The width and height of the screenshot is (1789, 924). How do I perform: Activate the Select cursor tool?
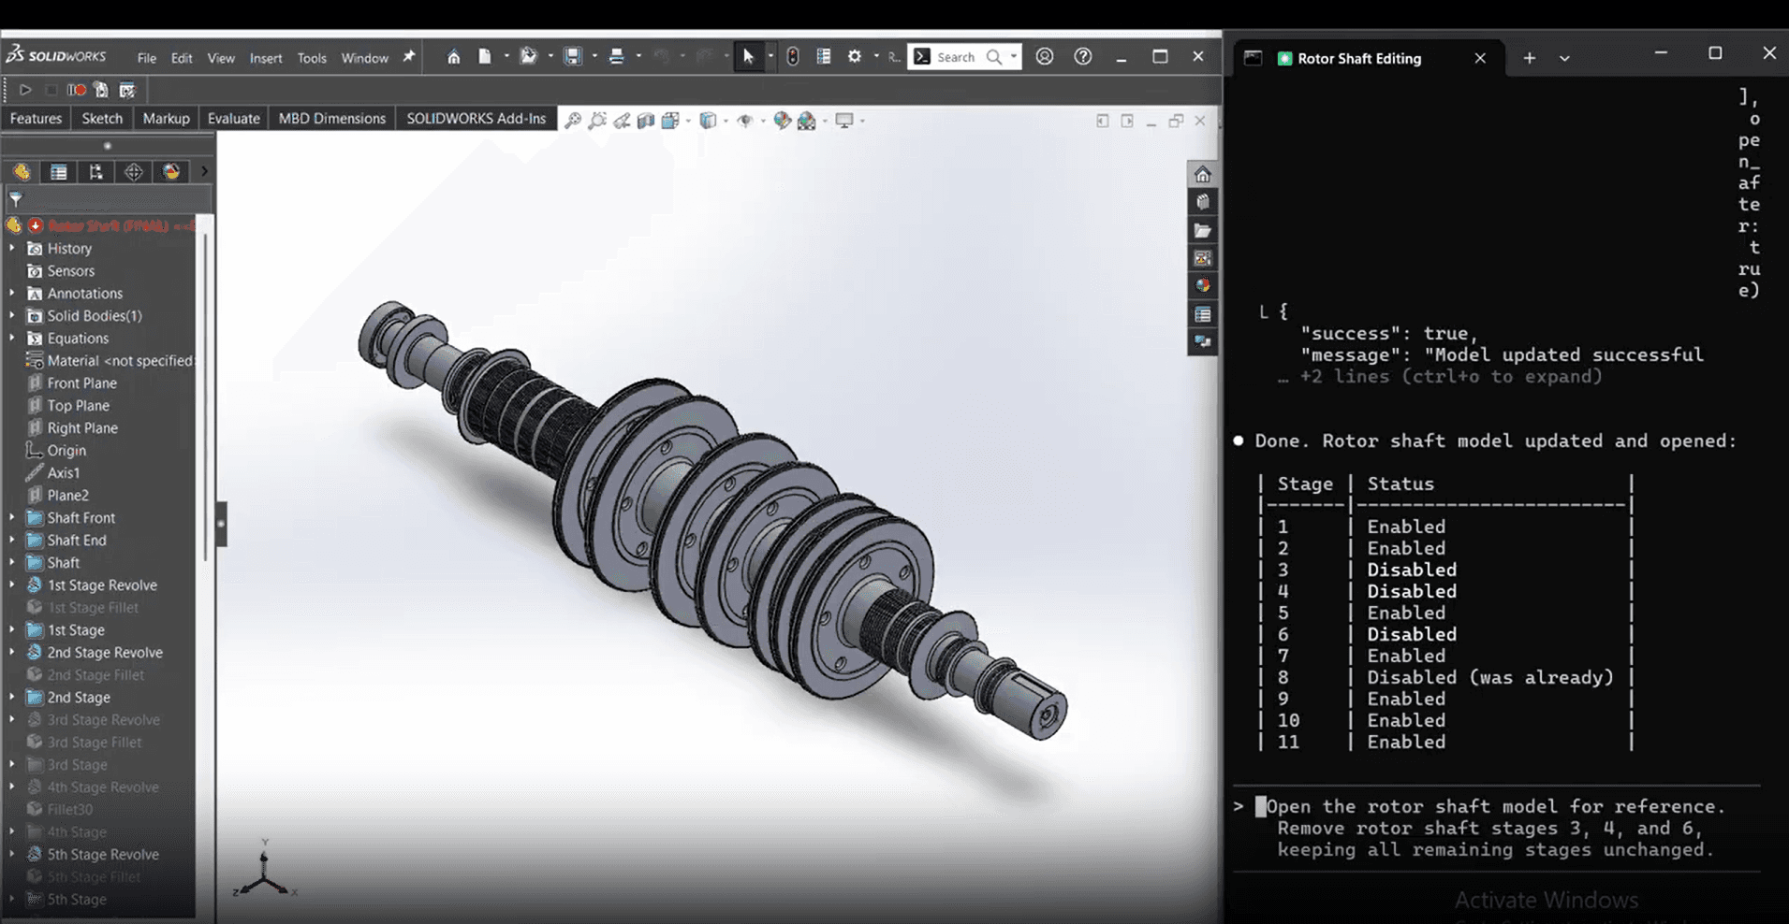click(748, 57)
